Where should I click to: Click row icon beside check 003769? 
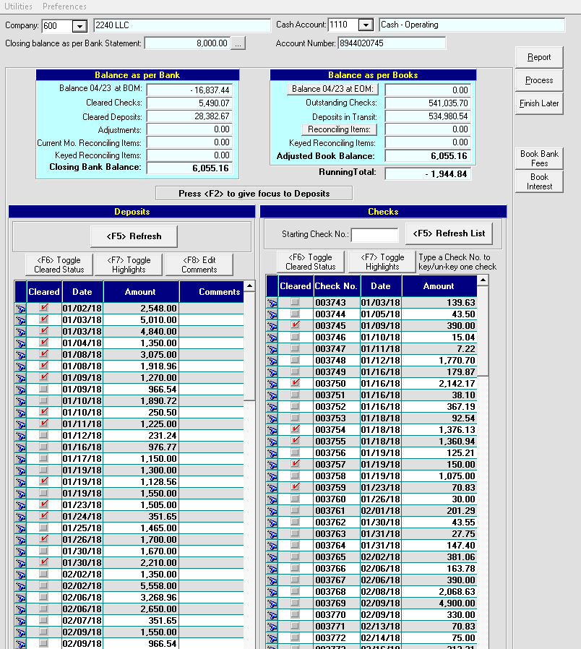[272, 603]
